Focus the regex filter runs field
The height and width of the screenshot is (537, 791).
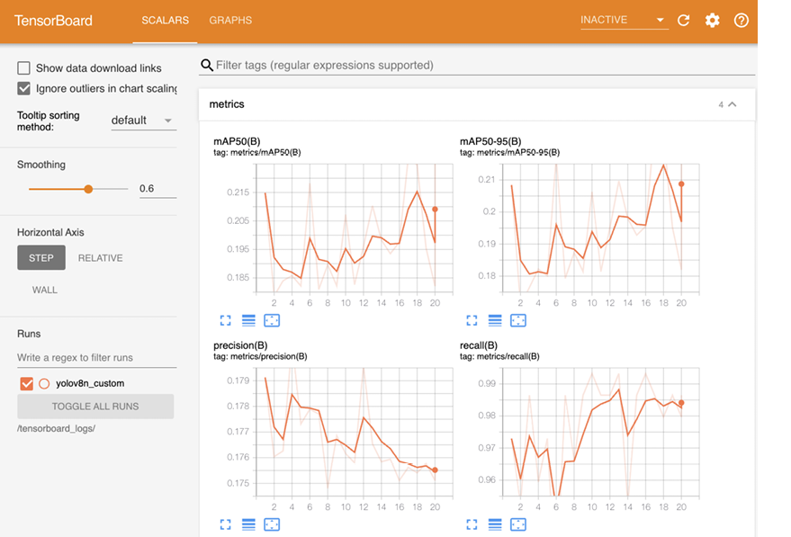click(97, 357)
